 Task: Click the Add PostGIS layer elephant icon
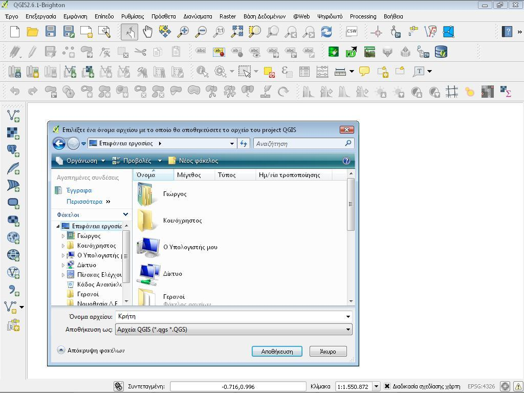pyautogui.click(x=13, y=150)
